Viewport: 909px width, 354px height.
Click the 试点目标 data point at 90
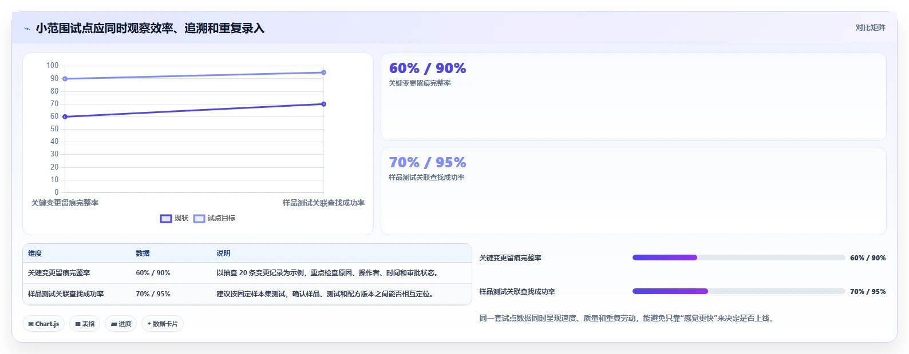65,79
